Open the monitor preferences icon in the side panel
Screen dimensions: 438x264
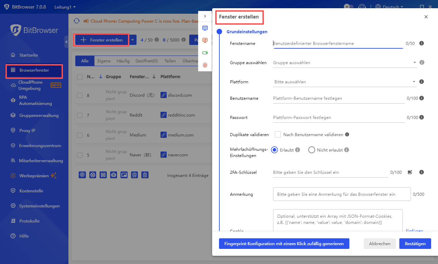[x=205, y=28]
